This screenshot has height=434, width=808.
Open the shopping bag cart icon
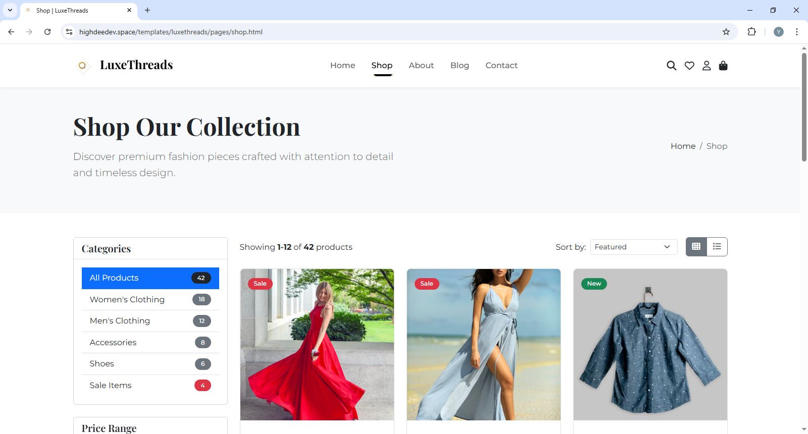[723, 66]
